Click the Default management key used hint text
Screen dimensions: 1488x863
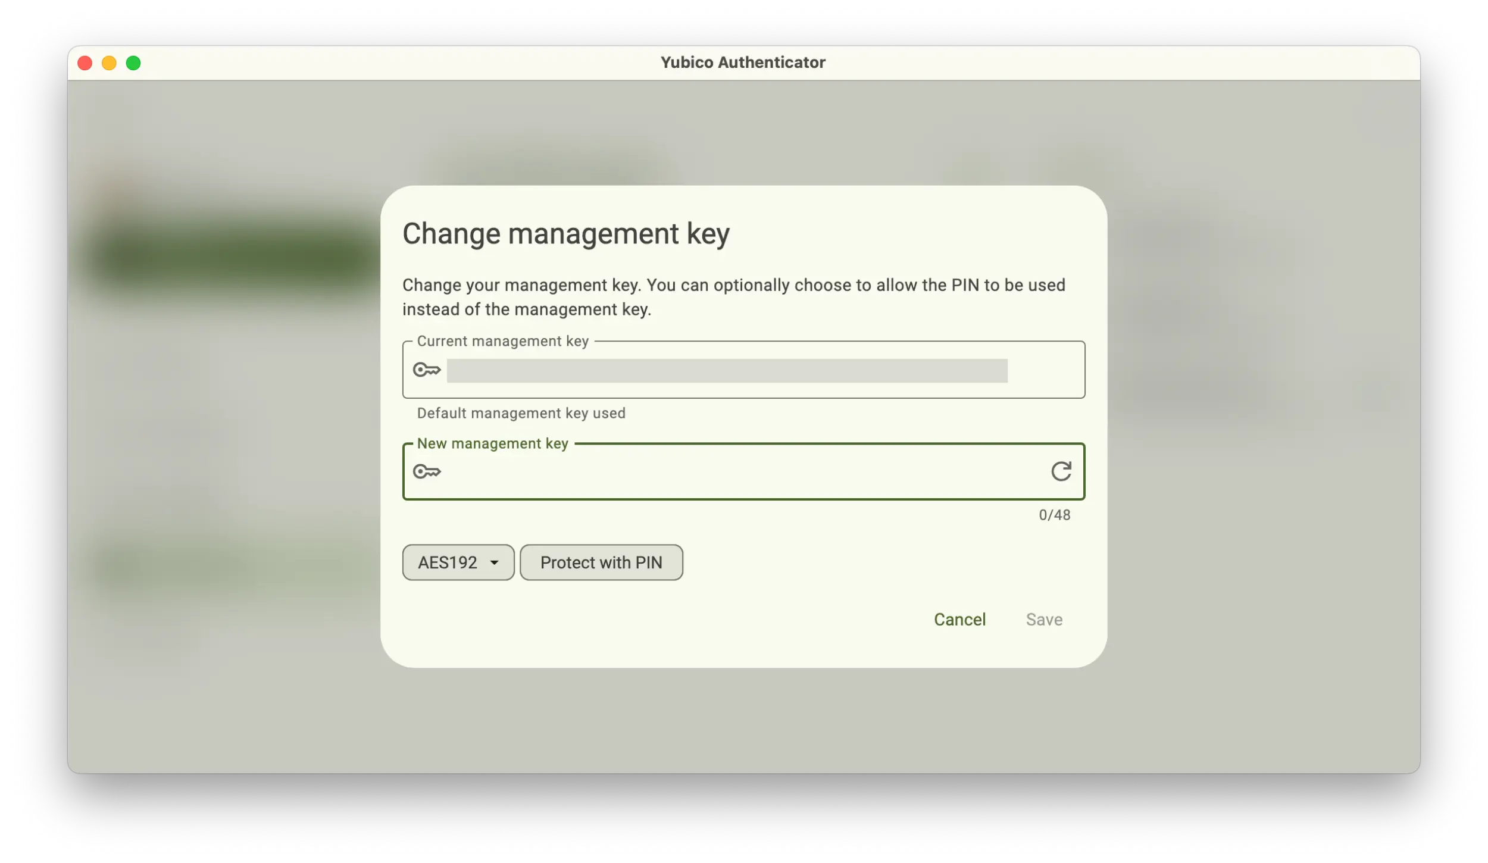pyautogui.click(x=521, y=412)
